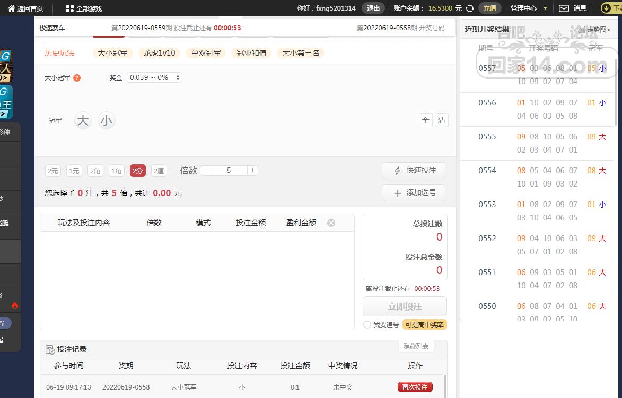
Task: Click the results panel vertical scrollbar
Action: (x=616, y=91)
